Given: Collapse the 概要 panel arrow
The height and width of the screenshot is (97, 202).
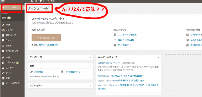Looking at the screenshot, I should pos(90,66).
